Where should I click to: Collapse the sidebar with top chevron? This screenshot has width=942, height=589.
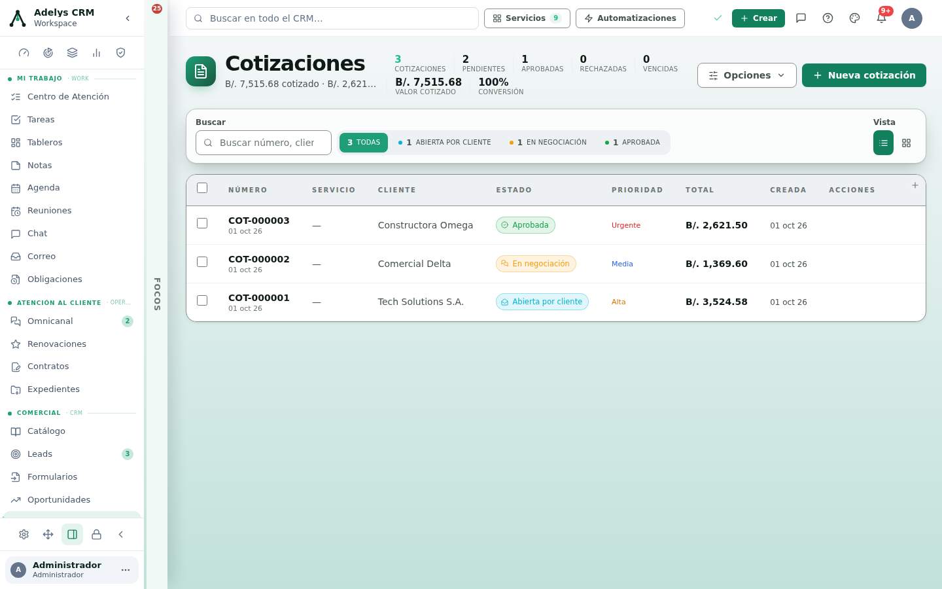pyautogui.click(x=128, y=18)
